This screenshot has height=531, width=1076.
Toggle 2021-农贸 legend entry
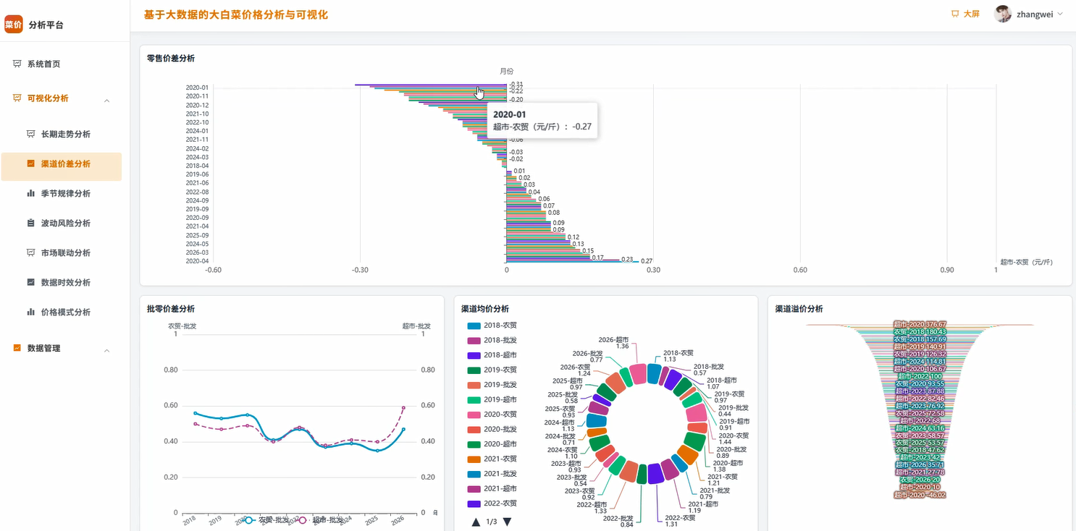(x=492, y=459)
